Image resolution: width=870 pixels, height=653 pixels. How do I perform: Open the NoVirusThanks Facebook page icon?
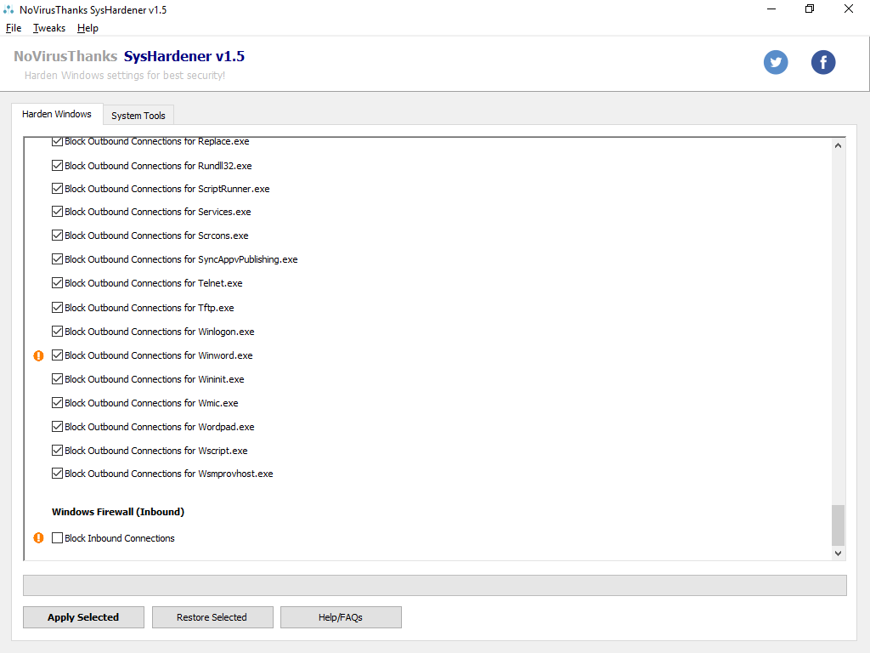click(x=822, y=62)
